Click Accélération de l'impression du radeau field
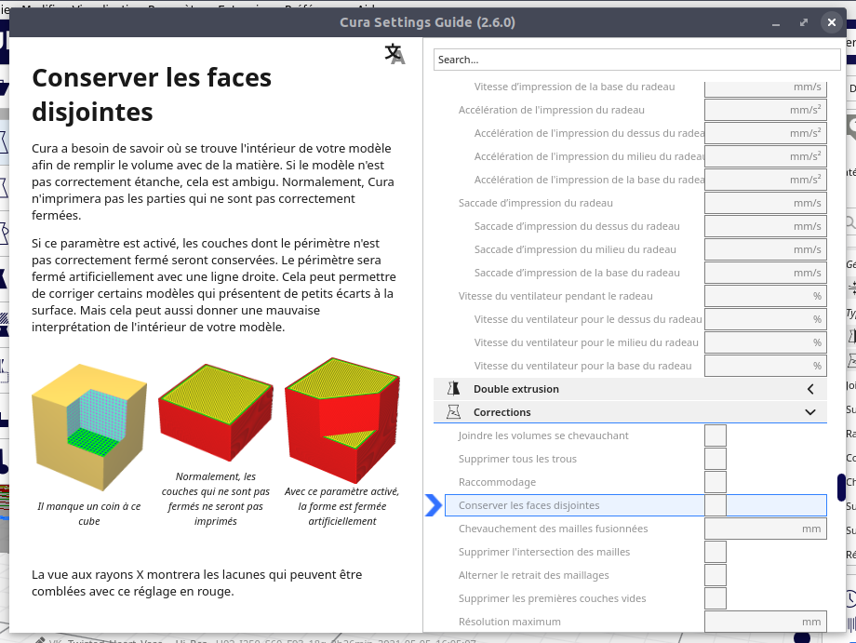 [766, 110]
